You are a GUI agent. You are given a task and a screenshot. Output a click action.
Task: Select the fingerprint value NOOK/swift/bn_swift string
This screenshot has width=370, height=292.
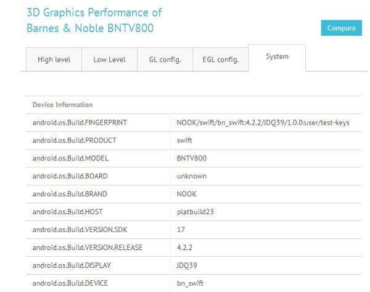point(263,123)
